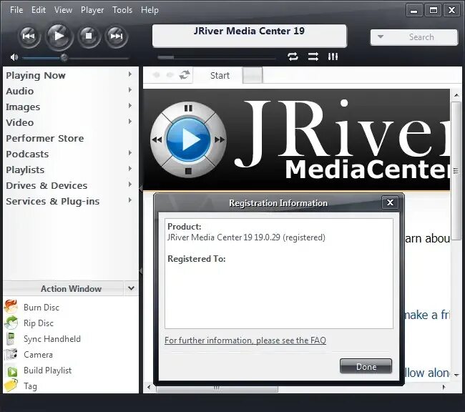Select Playing Now in the tree
465x412 pixels.
point(36,75)
